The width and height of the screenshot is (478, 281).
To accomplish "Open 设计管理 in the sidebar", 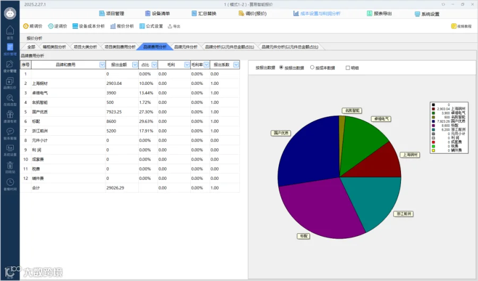I will [x=10, y=66].
